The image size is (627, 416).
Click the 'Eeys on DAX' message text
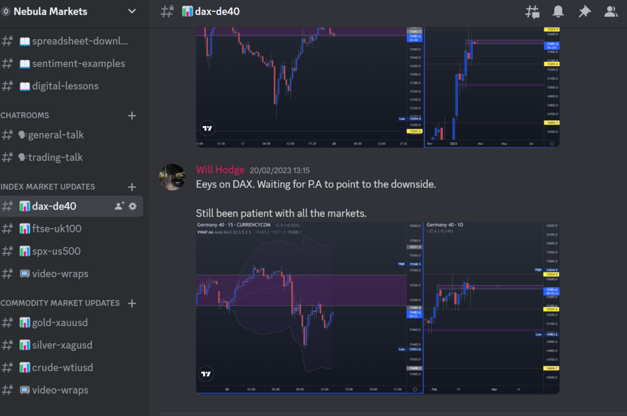pyautogui.click(x=316, y=184)
